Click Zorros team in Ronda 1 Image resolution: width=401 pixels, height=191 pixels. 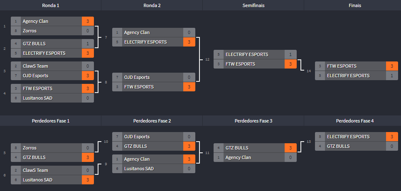tap(30, 31)
